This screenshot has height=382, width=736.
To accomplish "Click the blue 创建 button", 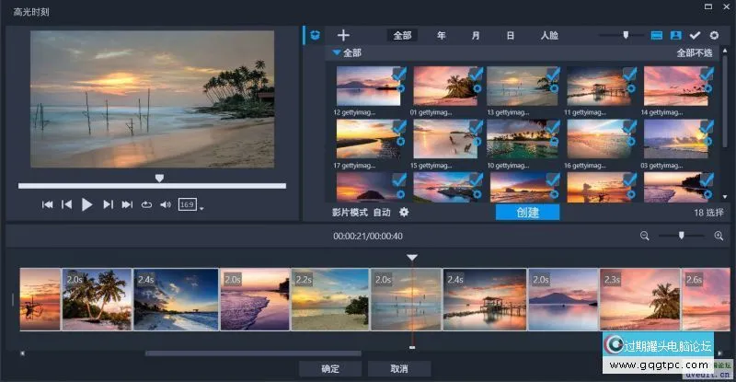I will 527,213.
